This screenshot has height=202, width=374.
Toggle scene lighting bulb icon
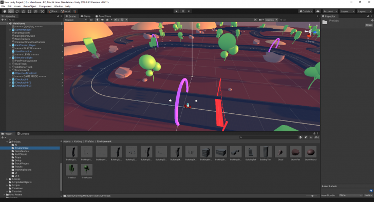pos(97,20)
